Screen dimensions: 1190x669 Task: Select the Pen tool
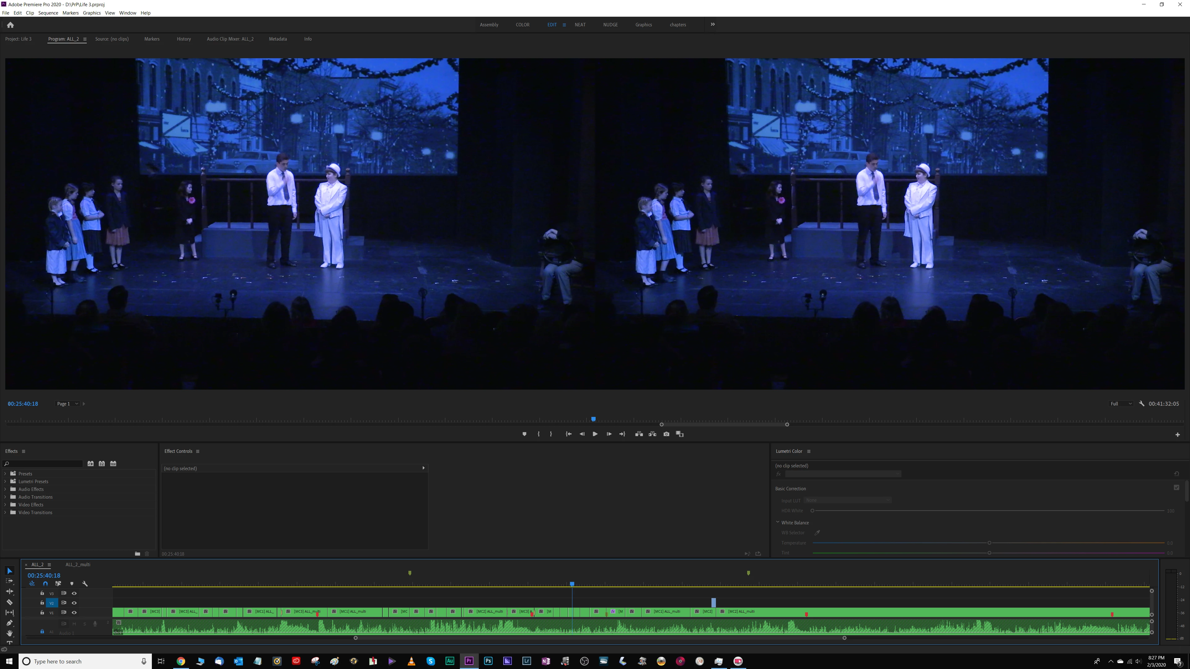9,623
